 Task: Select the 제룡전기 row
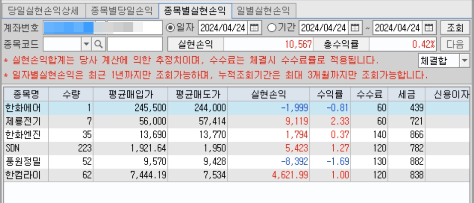237,121
